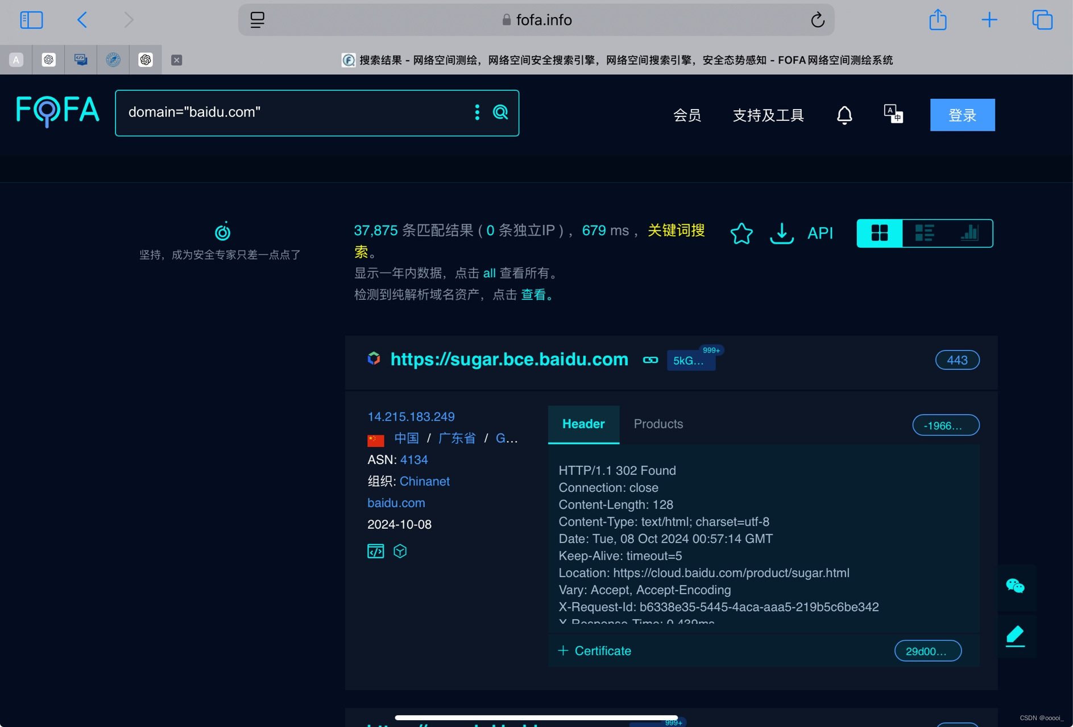Click the 'all' link to view all data
1073x727 pixels.
pos(489,273)
